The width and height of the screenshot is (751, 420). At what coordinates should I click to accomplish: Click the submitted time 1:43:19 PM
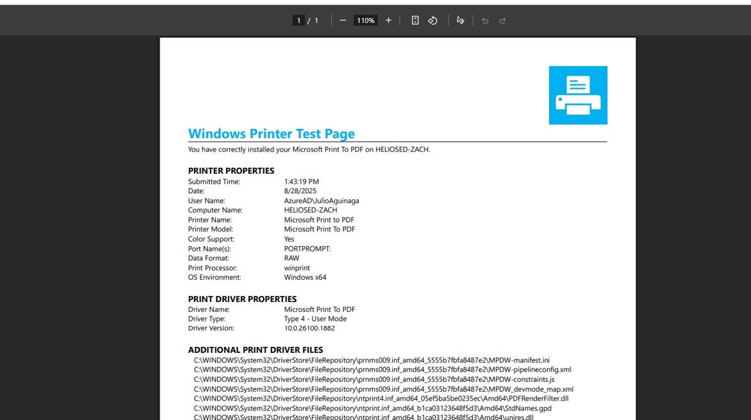coord(301,182)
